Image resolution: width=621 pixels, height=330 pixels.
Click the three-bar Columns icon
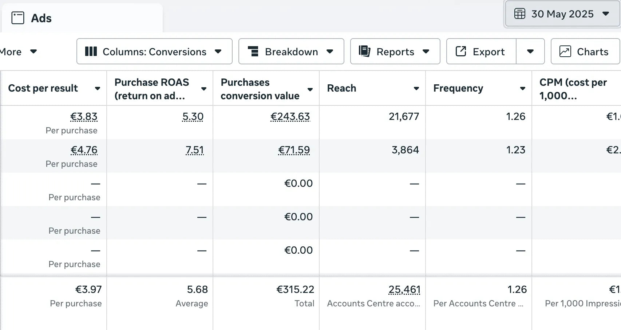click(x=91, y=52)
